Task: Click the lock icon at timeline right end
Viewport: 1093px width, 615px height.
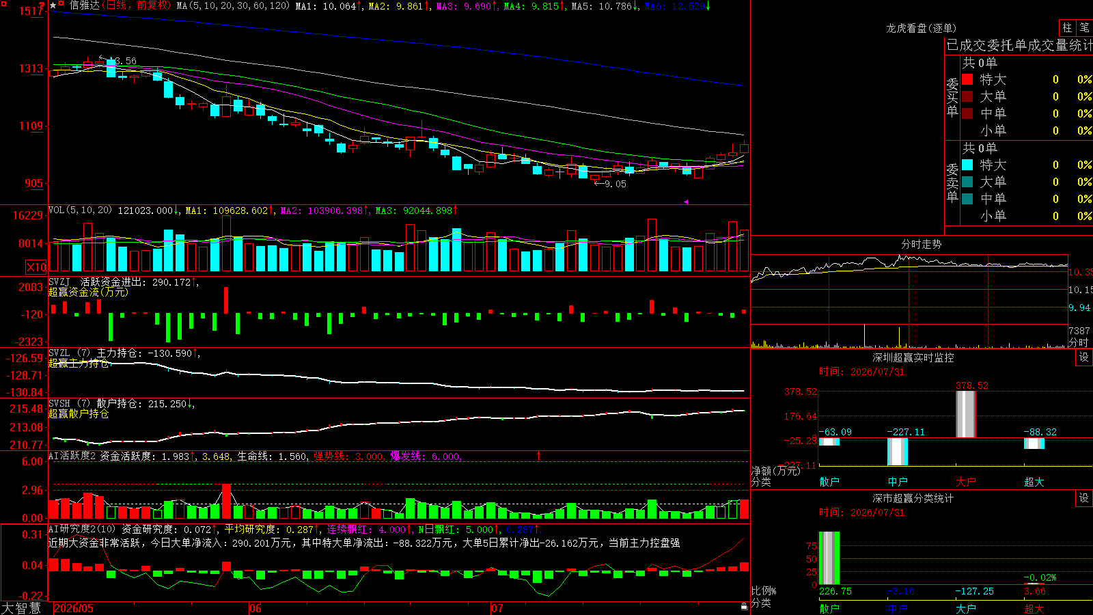Action: point(745,607)
